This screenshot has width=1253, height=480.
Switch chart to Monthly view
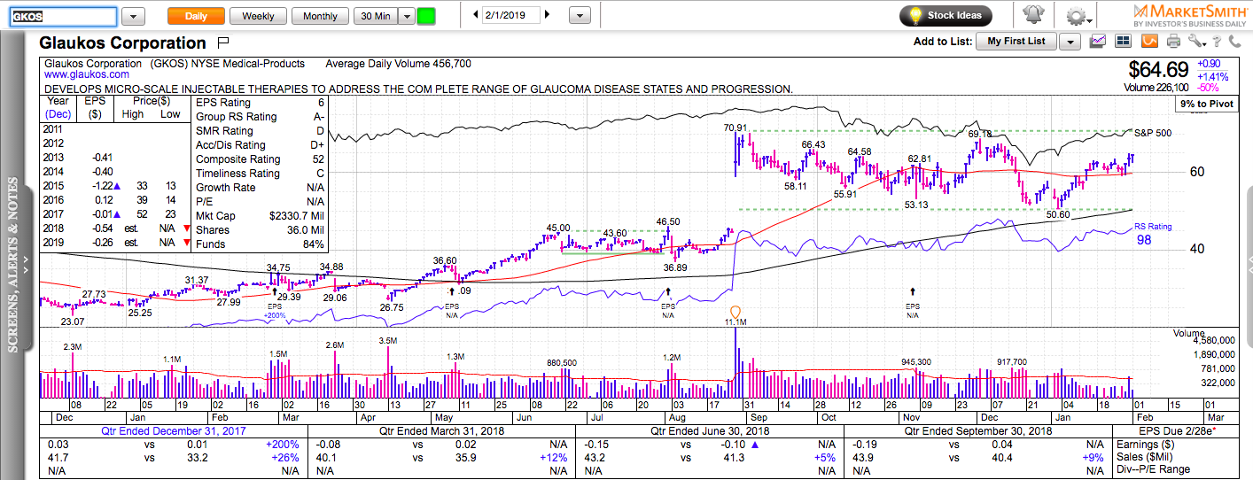[320, 16]
